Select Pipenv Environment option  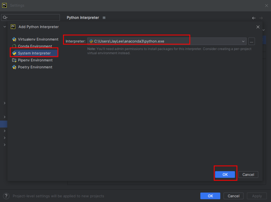click(x=32, y=60)
